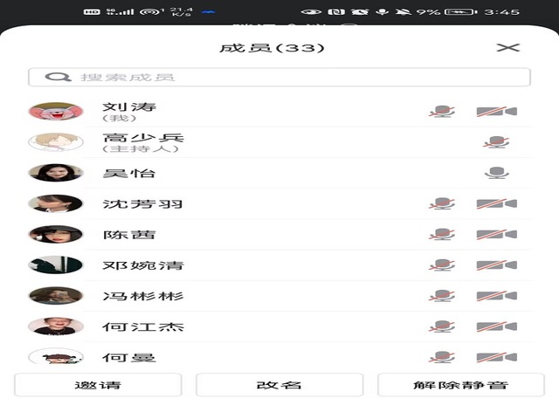Click the muted microphone icon for 邓婉清

(x=442, y=265)
